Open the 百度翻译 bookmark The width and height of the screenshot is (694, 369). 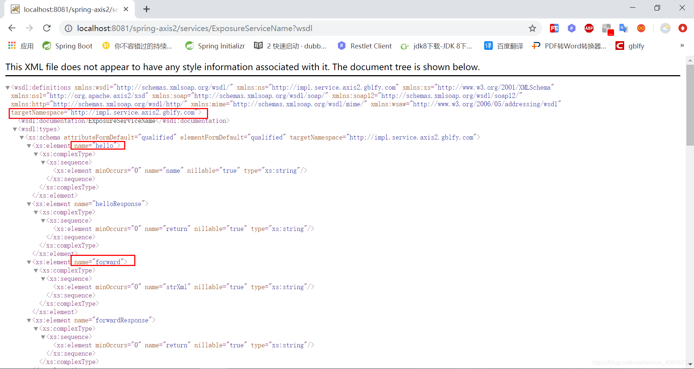(x=503, y=46)
